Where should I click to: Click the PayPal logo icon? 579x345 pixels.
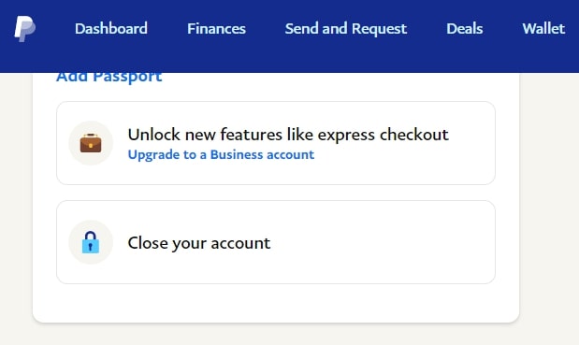24,29
